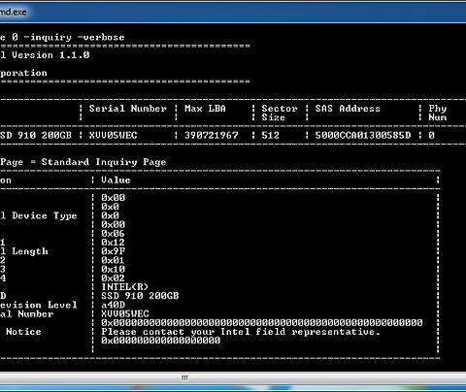The image size is (466, 392).
Task: Click serial XVV05WEC in the Value column
Action: pyautogui.click(x=125, y=313)
